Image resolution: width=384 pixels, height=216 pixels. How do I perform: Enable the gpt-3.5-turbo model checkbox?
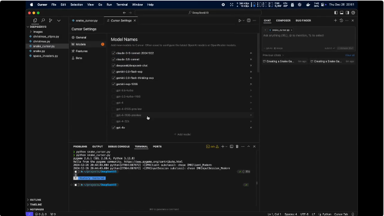[x=113, y=90]
